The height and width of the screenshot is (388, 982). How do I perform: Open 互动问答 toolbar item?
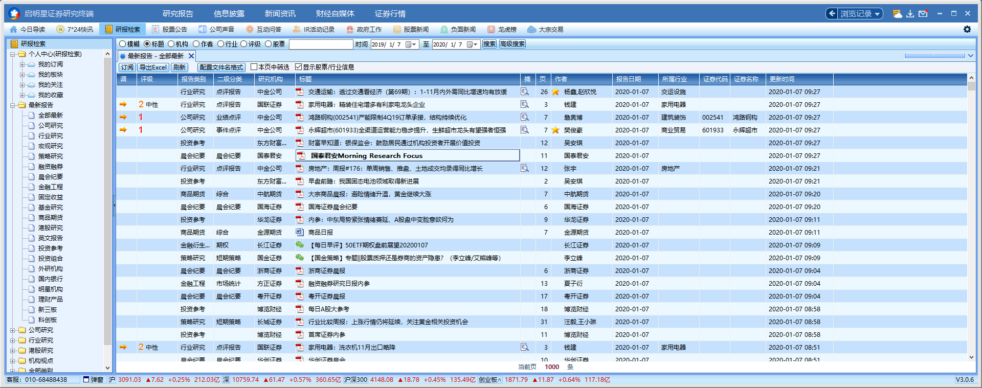tap(263, 29)
